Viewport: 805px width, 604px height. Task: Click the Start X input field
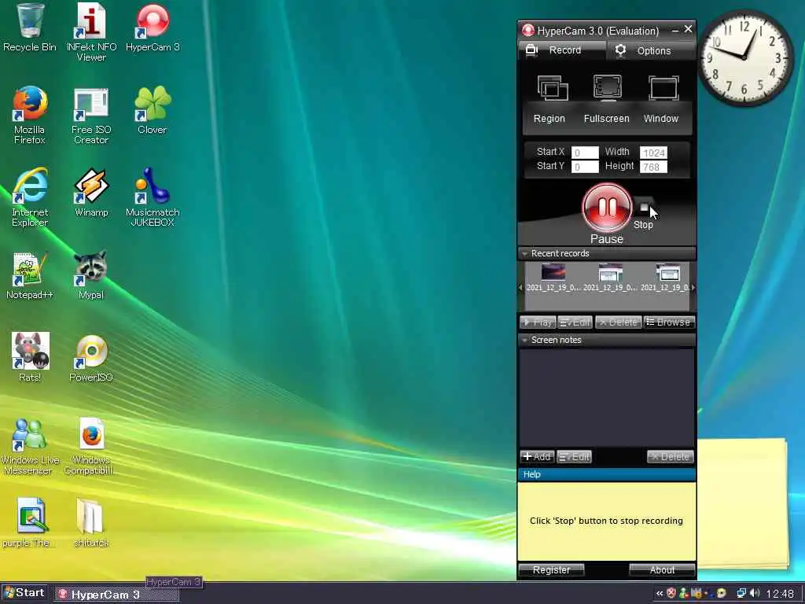(x=585, y=153)
